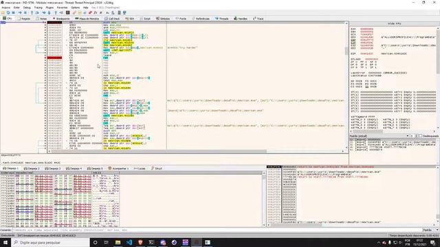
Task: Click the Step Into toolbar icon
Action: [32, 12]
